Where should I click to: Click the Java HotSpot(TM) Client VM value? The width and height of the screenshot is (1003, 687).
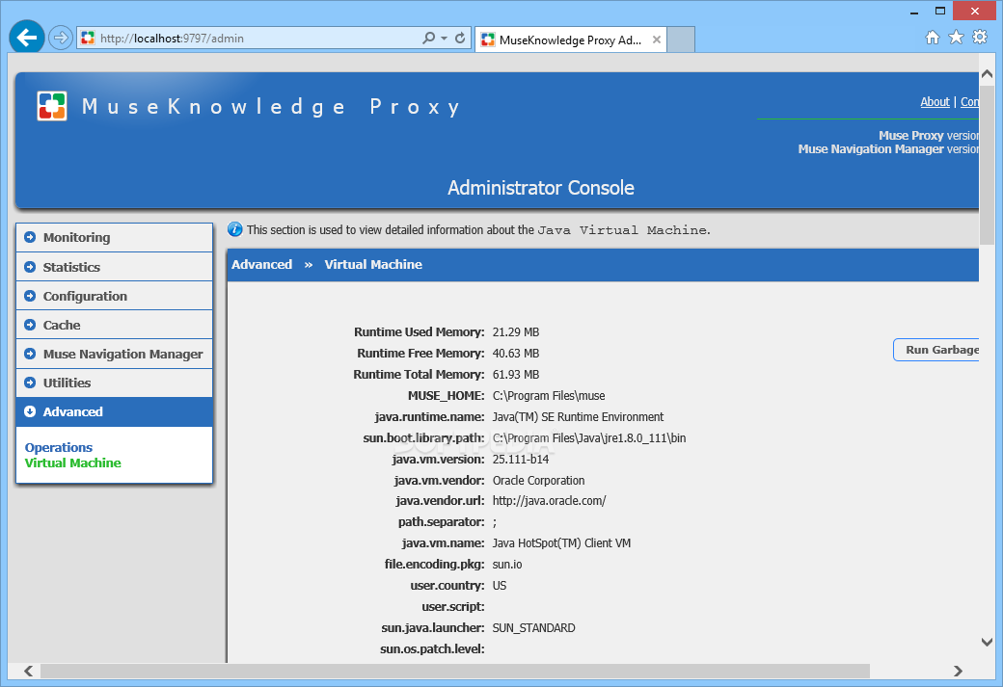(561, 542)
